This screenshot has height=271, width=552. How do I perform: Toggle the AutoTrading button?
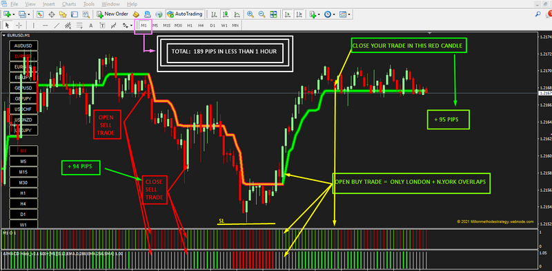pos(185,14)
